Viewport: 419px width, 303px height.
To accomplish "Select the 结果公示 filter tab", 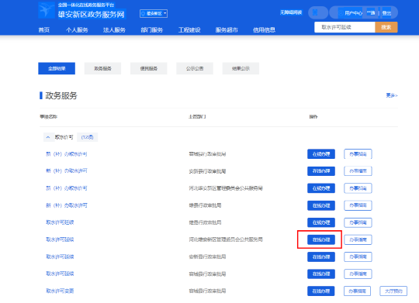I will (241, 69).
